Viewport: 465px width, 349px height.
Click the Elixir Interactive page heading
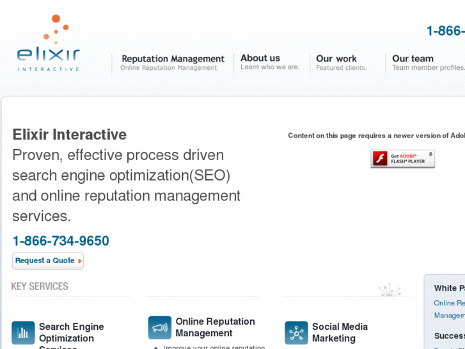(69, 134)
